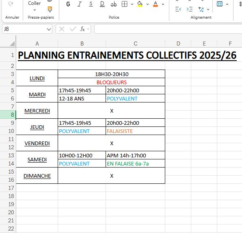
Task: Open the insert function fx dialog
Action: [82, 29]
